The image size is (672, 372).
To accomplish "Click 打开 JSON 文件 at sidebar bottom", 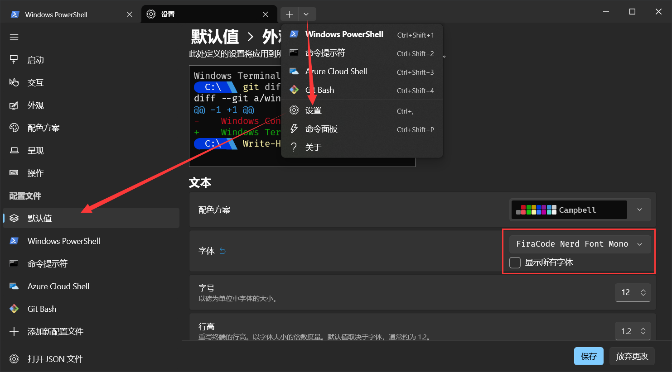I will pyautogui.click(x=91, y=359).
